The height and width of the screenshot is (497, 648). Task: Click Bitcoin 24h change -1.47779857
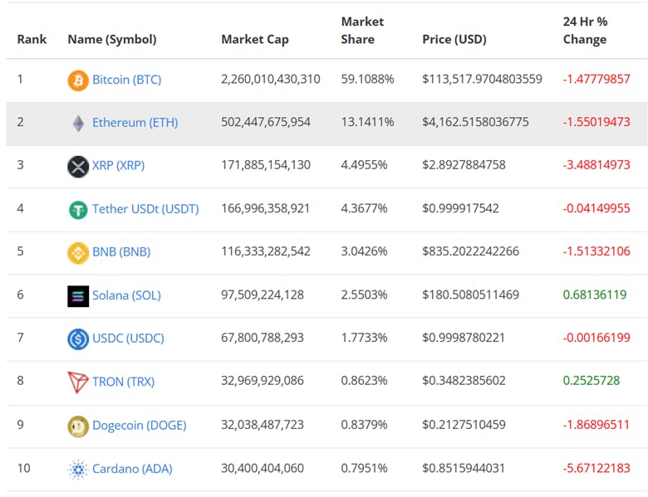(x=596, y=80)
